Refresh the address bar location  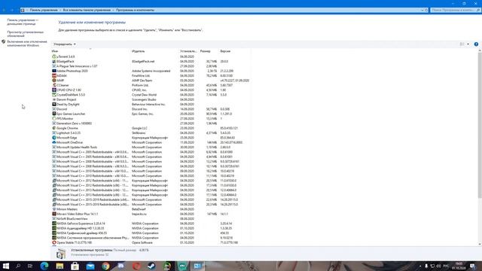(426, 10)
